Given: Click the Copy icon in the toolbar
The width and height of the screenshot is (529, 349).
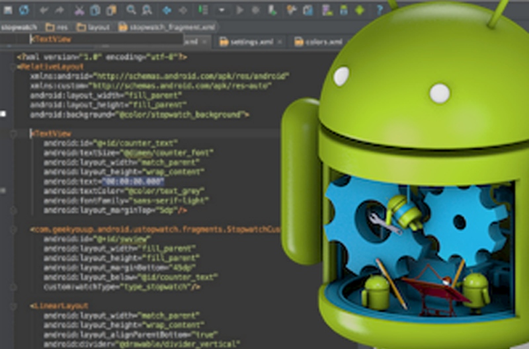Looking at the screenshot, I should [95, 10].
